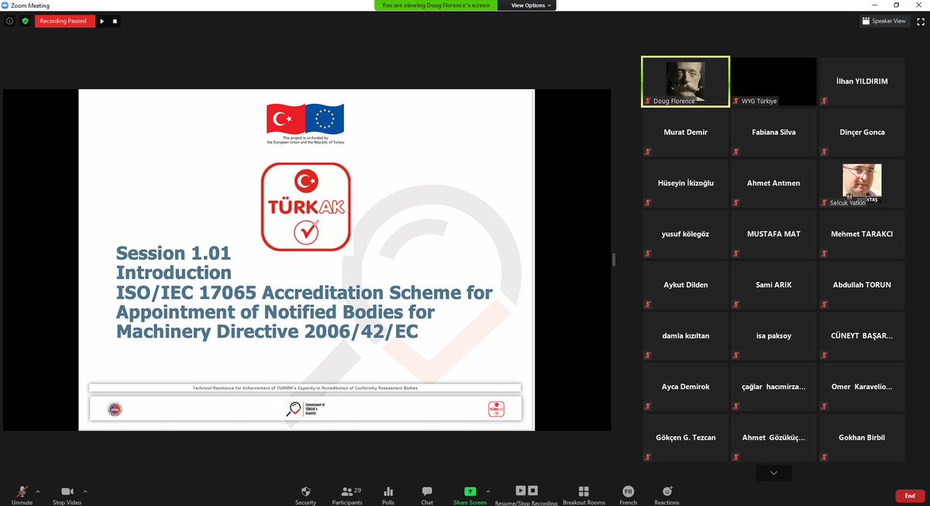Viewport: 930px width, 506px height.
Task: Select damla kızıltan participant tile
Action: pyautogui.click(x=685, y=336)
